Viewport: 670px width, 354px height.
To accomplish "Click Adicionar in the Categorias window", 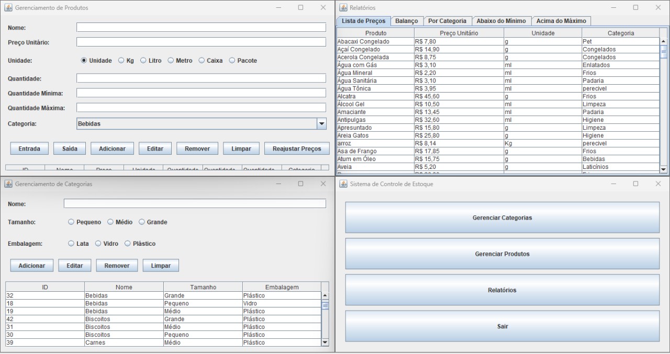I will coord(32,266).
